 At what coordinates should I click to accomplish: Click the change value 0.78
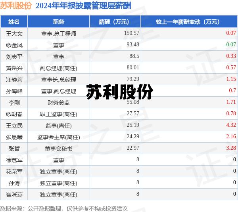(x=231, y=113)
